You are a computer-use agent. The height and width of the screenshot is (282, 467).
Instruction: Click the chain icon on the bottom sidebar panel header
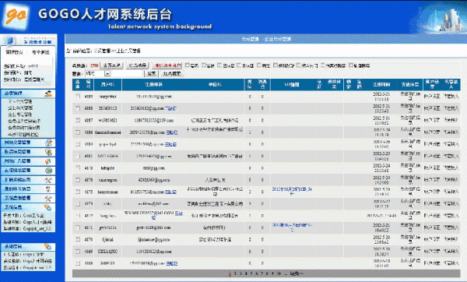coord(48,246)
